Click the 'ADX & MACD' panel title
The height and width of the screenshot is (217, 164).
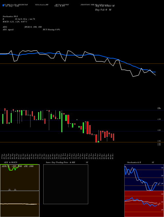click(10, 162)
